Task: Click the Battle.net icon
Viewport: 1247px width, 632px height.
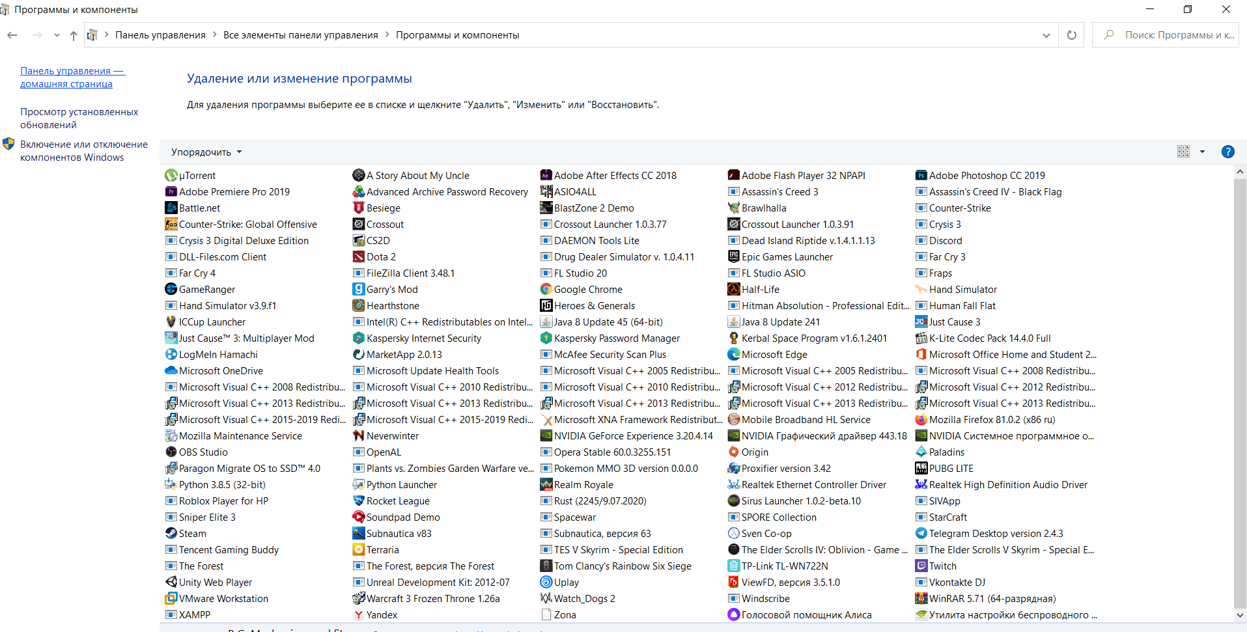Action: point(171,208)
